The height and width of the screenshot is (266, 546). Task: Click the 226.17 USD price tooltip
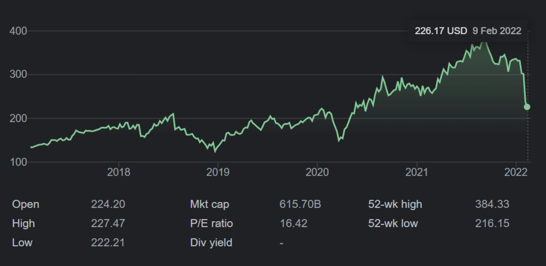[x=440, y=31]
